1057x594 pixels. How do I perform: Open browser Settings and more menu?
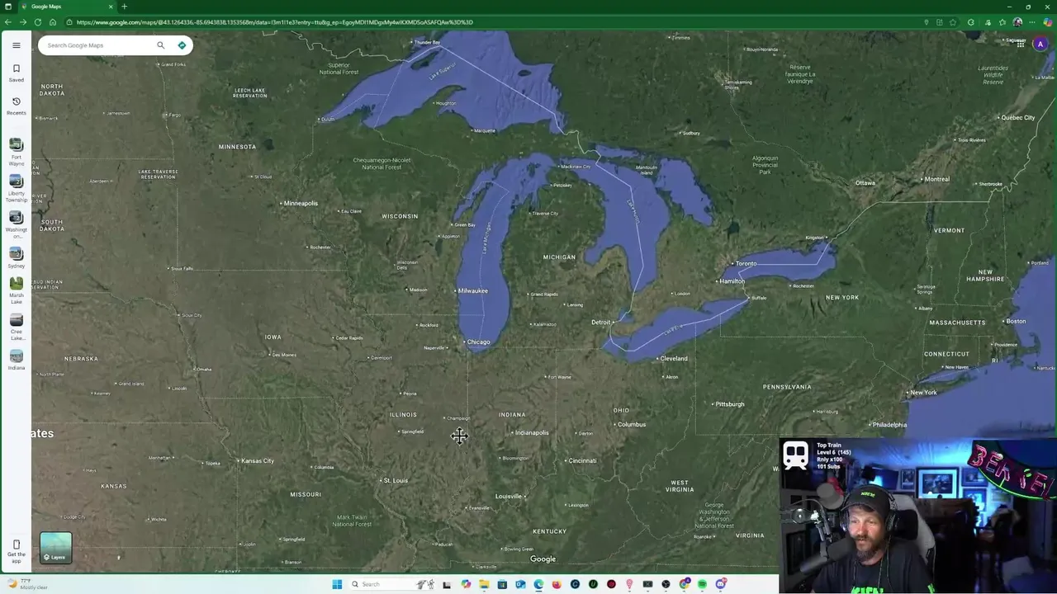click(x=1032, y=22)
